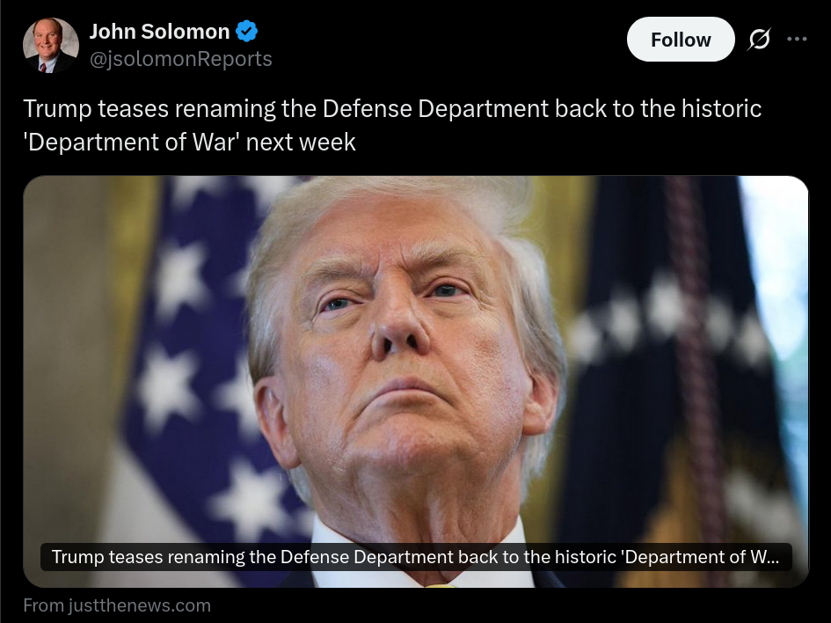The width and height of the screenshot is (831, 623).
Task: Open the article preview card image
Action: click(x=415, y=381)
